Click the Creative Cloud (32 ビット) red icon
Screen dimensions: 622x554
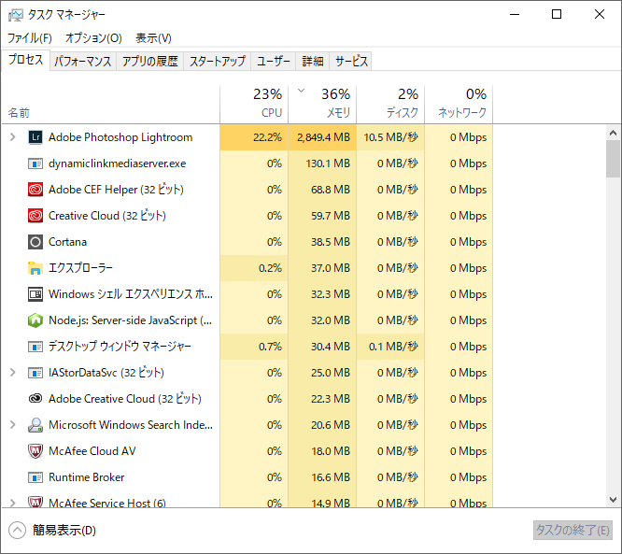35,216
